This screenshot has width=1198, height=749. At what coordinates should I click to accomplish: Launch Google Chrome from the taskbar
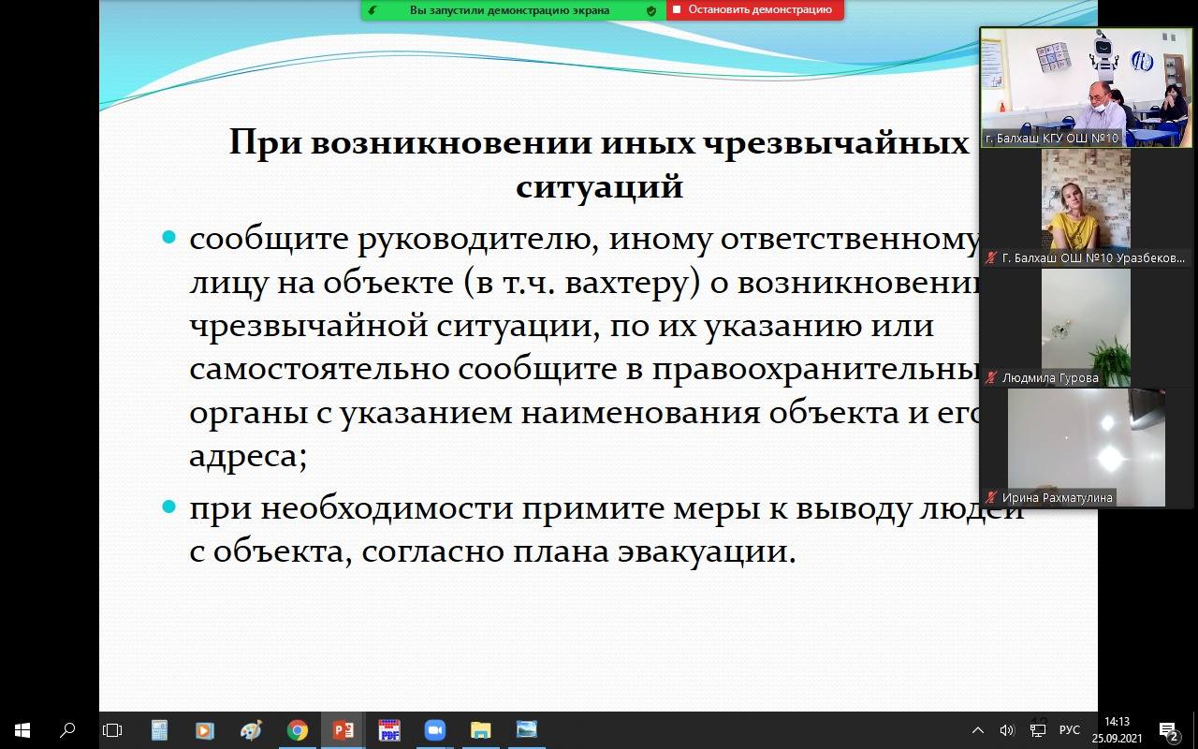(297, 730)
